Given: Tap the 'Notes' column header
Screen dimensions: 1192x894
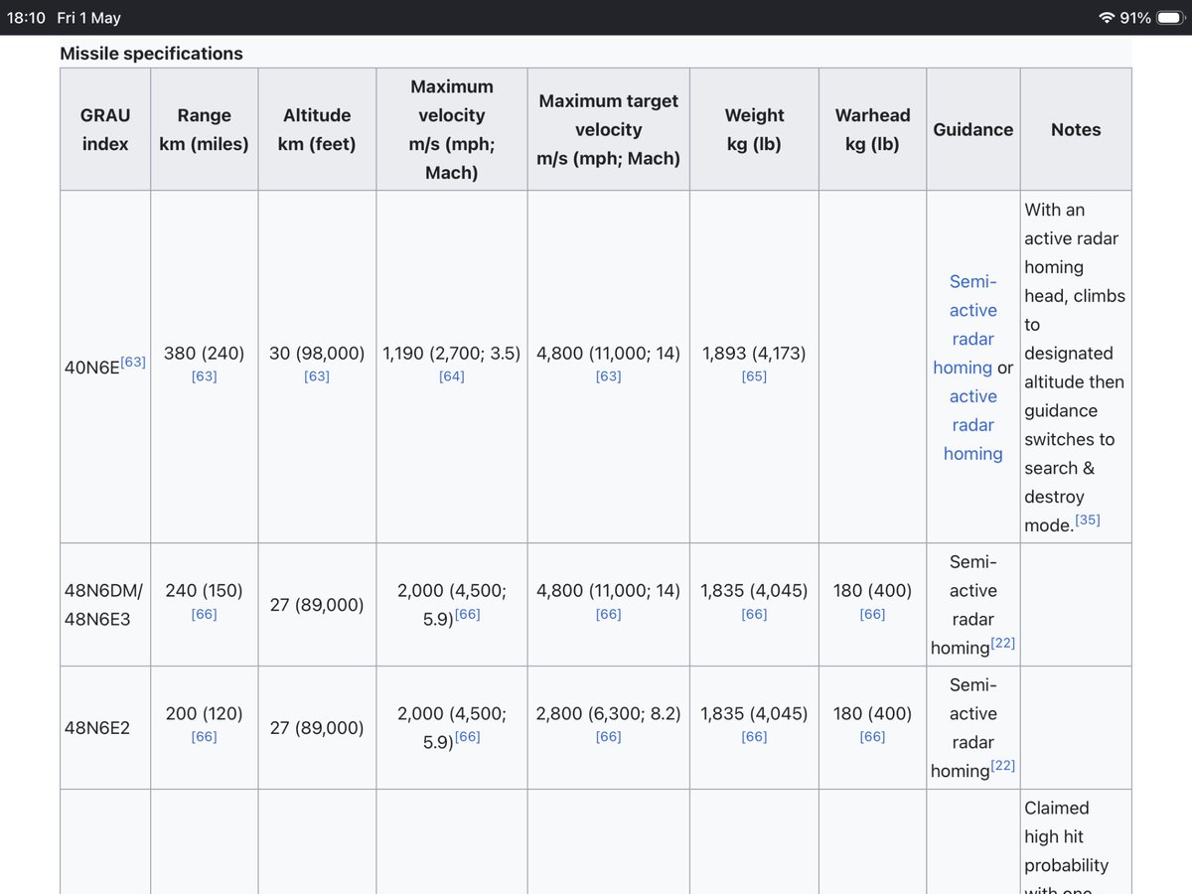Looking at the screenshot, I should [1076, 129].
